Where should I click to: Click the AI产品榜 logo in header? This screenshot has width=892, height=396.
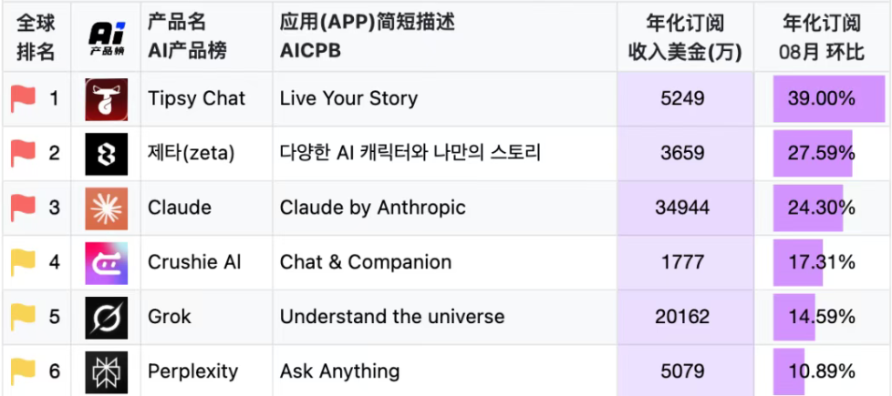coord(107,37)
